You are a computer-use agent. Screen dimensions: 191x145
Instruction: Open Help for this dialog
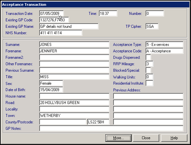pyautogui.click(x=174, y=138)
